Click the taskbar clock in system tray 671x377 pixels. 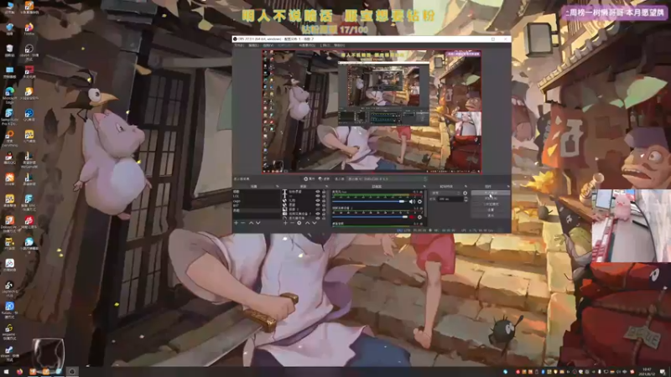tap(647, 371)
